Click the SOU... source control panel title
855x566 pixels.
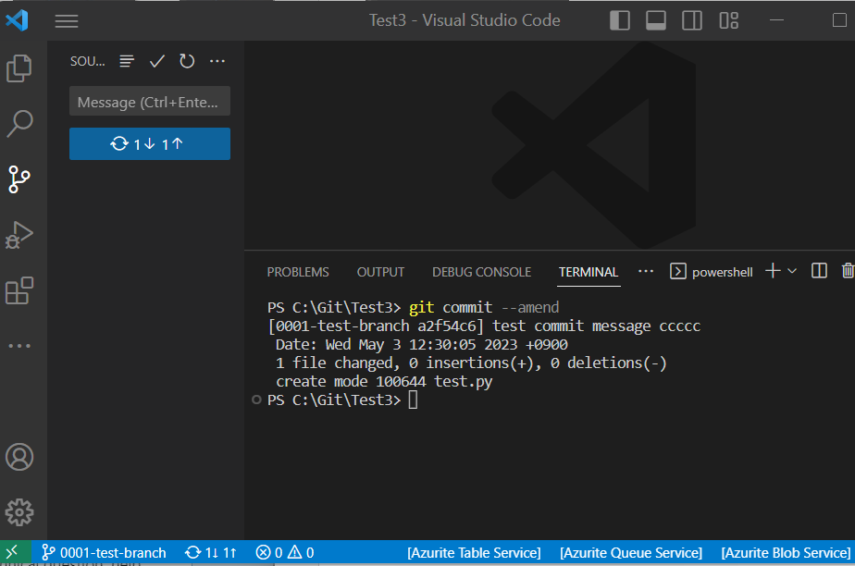coord(87,61)
